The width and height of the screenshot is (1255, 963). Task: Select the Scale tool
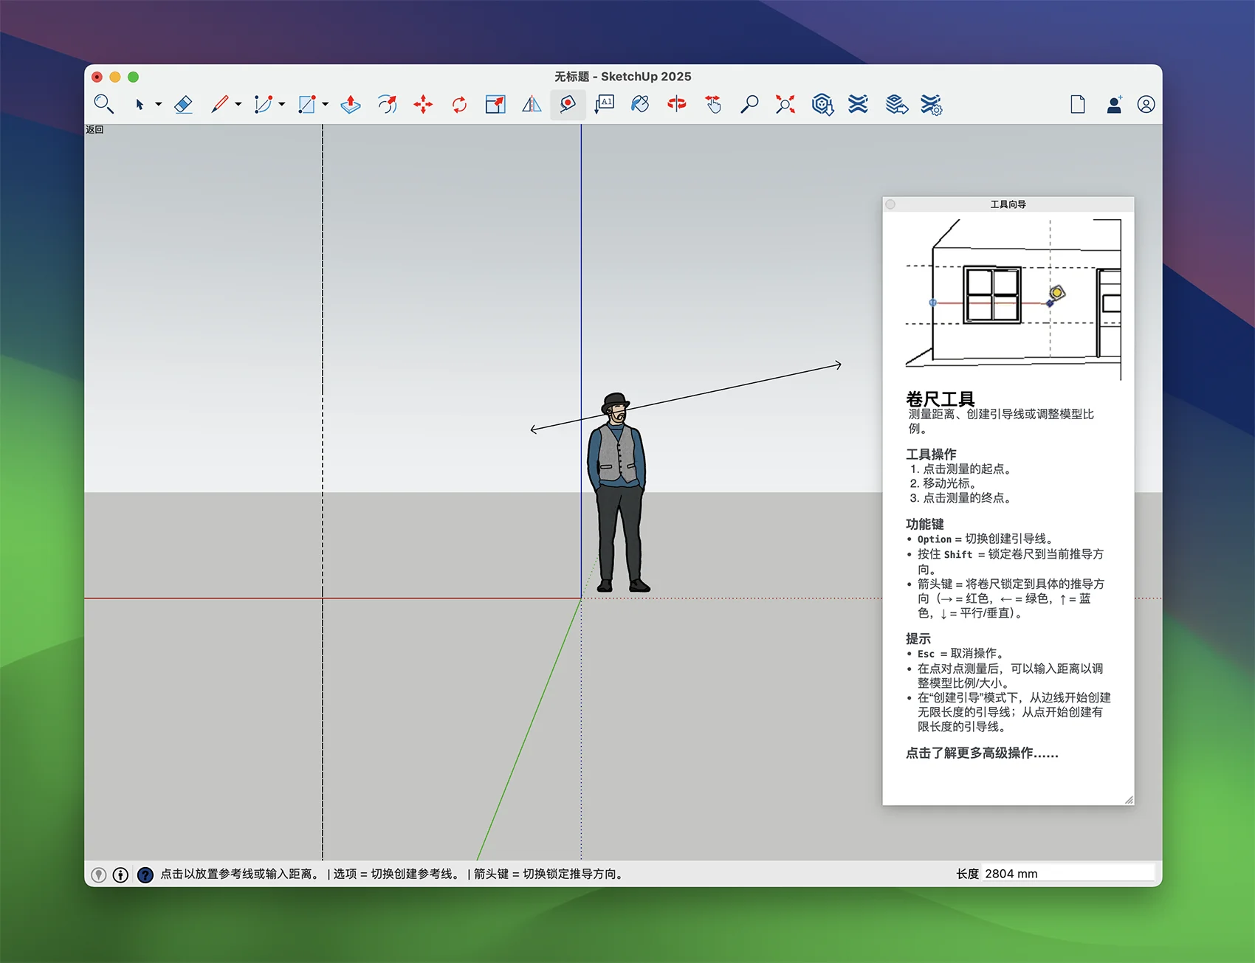point(495,104)
